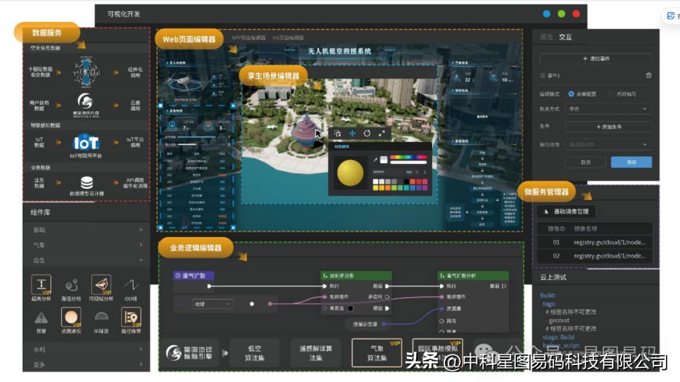The height and width of the screenshot is (382, 680).
Task: Click the 预警 warning component icon
Action: 42,317
